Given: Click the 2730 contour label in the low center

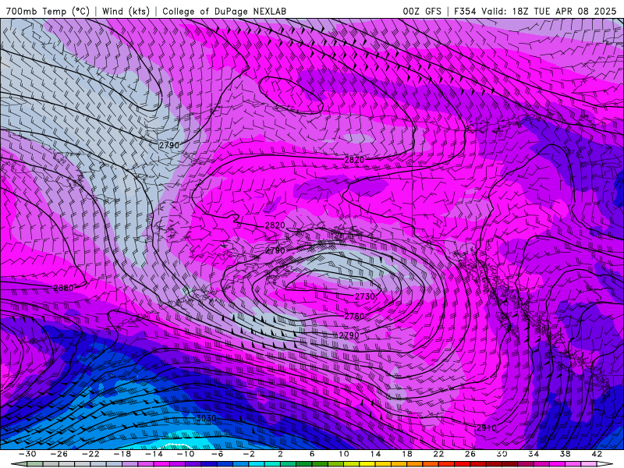Looking at the screenshot, I should click(x=364, y=296).
